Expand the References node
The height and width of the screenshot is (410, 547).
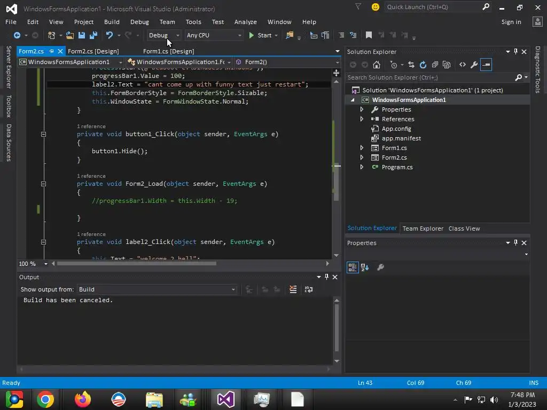click(362, 119)
